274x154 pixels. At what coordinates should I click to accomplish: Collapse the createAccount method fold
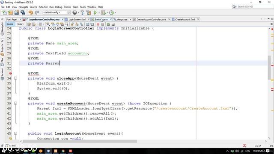[x=15, y=103]
